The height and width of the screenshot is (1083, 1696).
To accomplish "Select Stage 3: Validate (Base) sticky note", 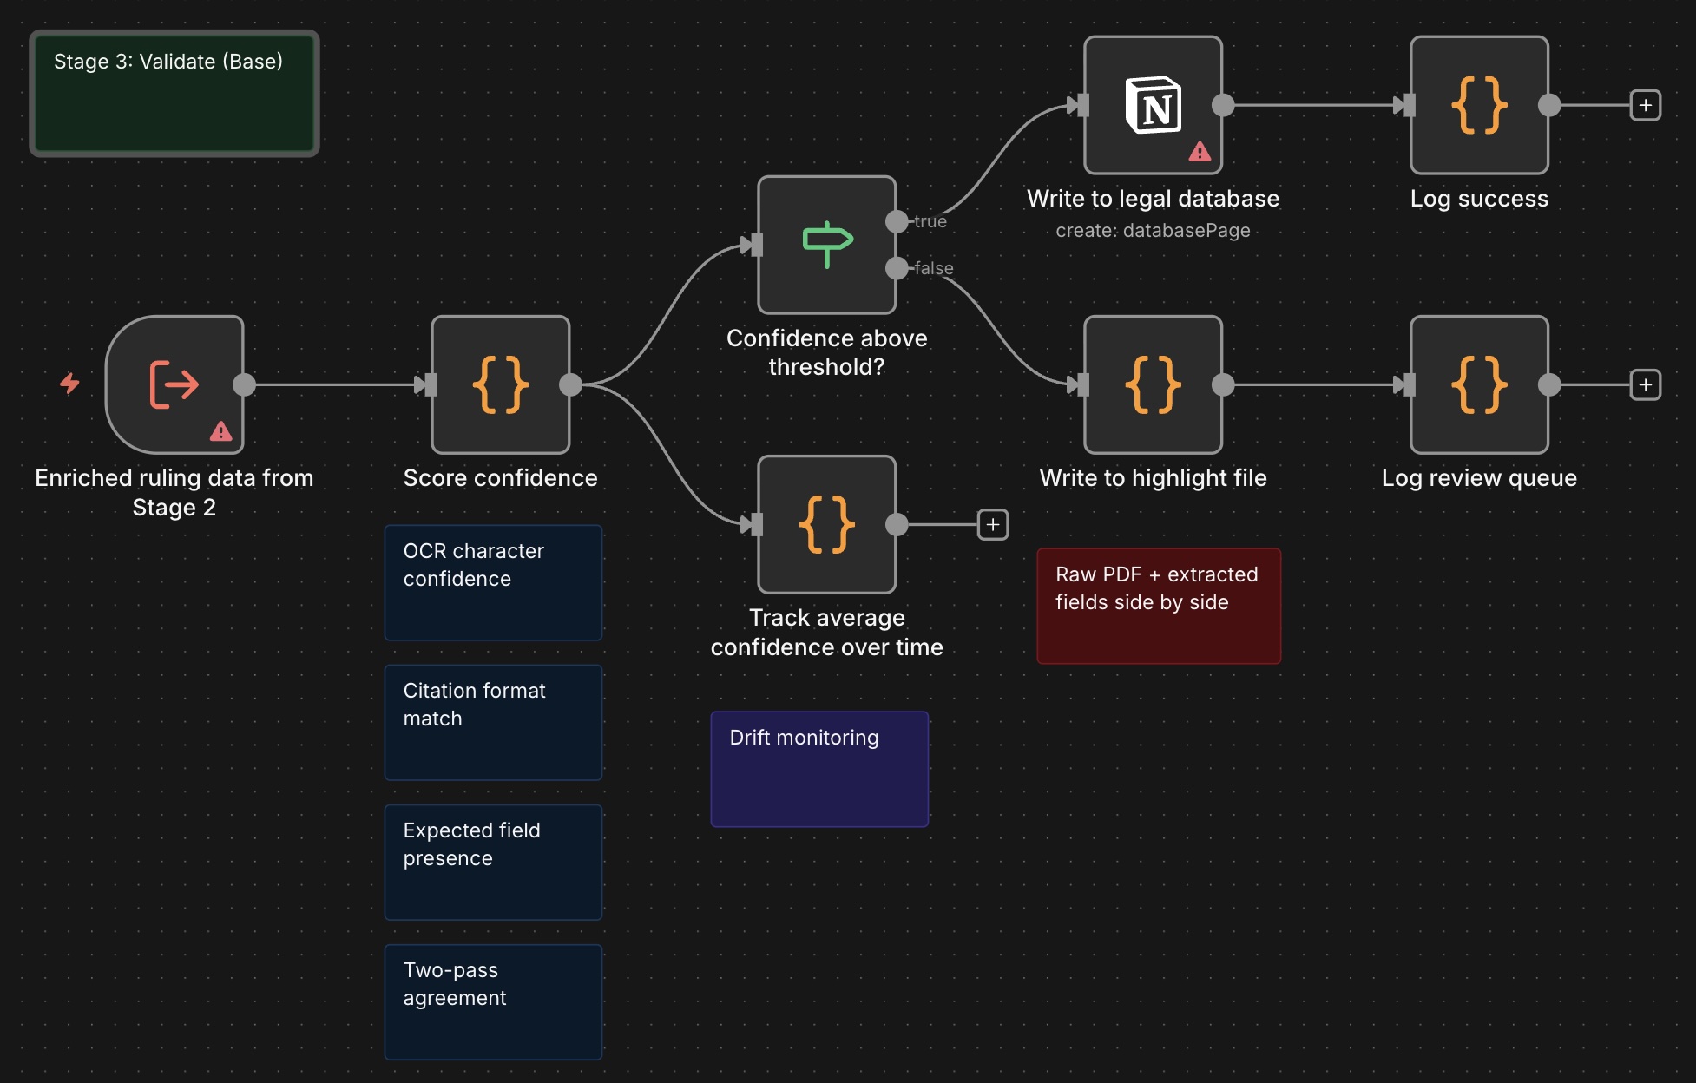I will 174,94.
